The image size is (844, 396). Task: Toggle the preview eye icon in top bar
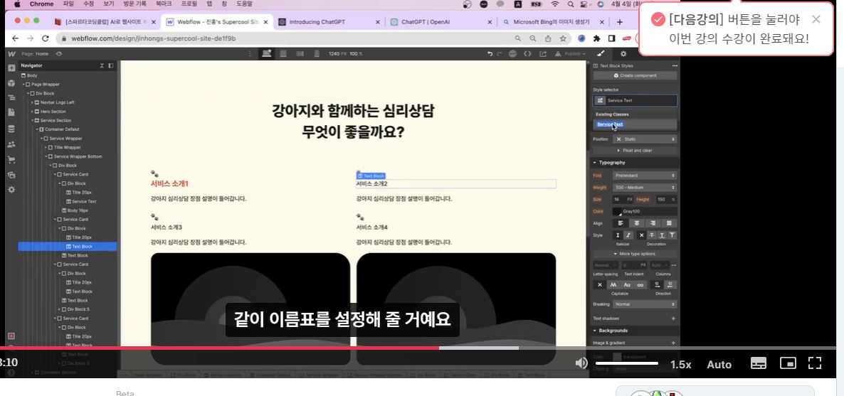pyautogui.click(x=58, y=54)
